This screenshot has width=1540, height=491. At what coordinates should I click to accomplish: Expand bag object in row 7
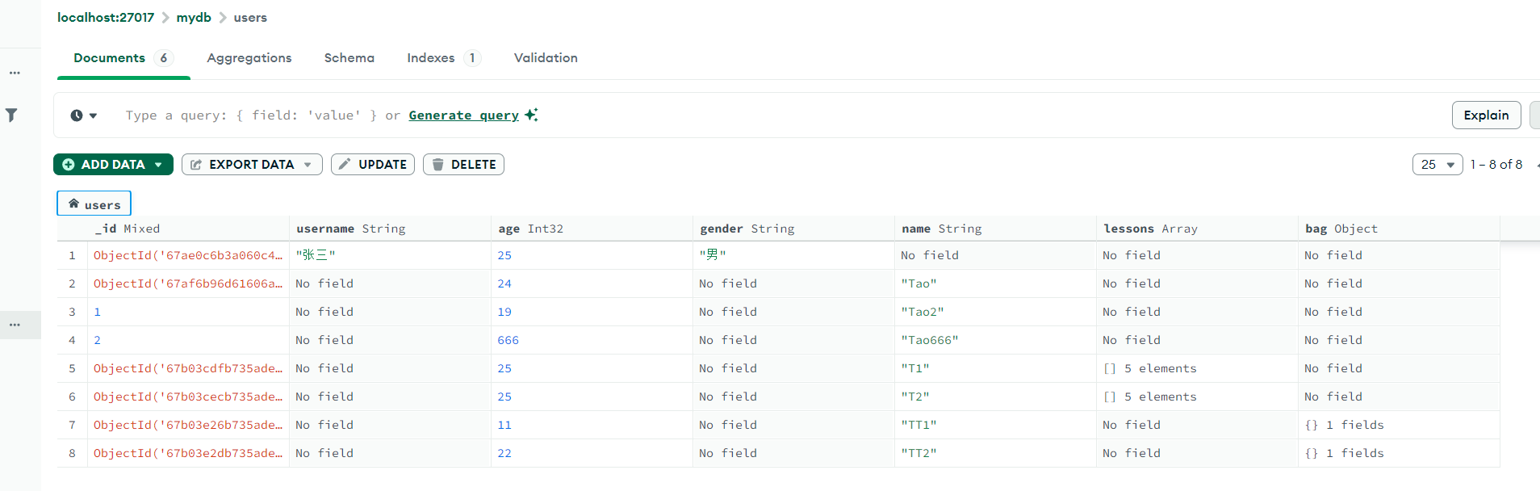pos(1312,425)
